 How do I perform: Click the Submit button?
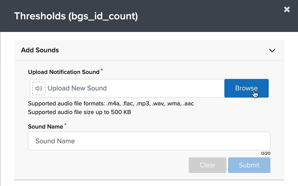tap(249, 165)
